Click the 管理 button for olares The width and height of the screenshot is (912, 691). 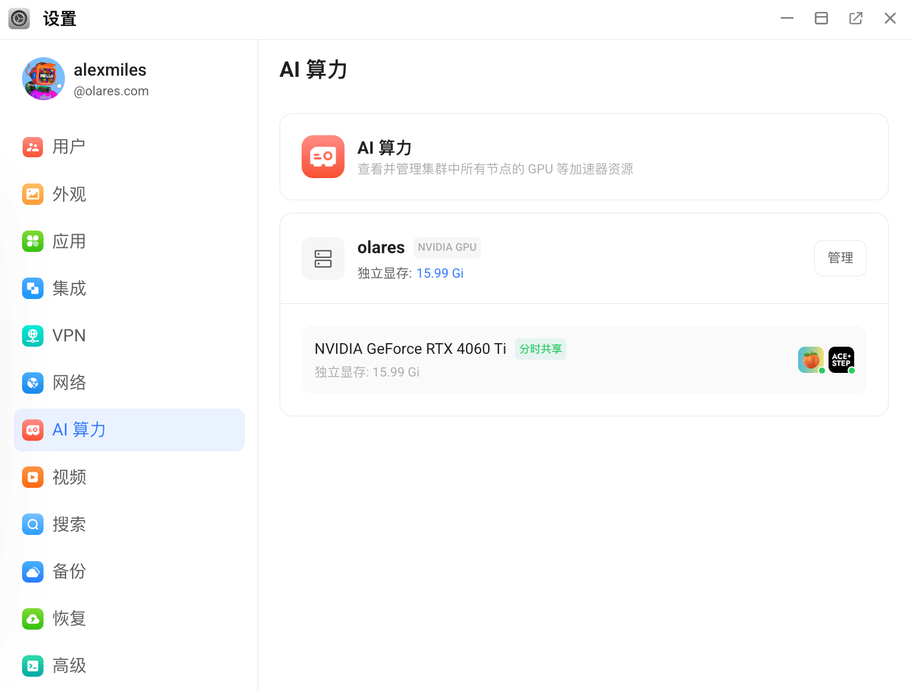click(840, 258)
